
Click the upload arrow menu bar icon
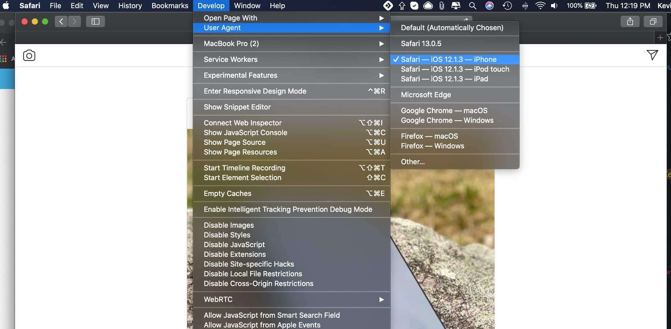pyautogui.click(x=402, y=5)
